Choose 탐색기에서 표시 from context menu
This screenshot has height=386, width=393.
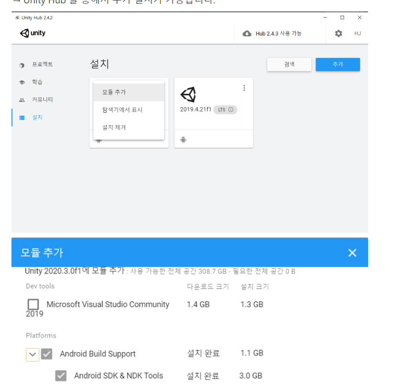[x=129, y=110]
